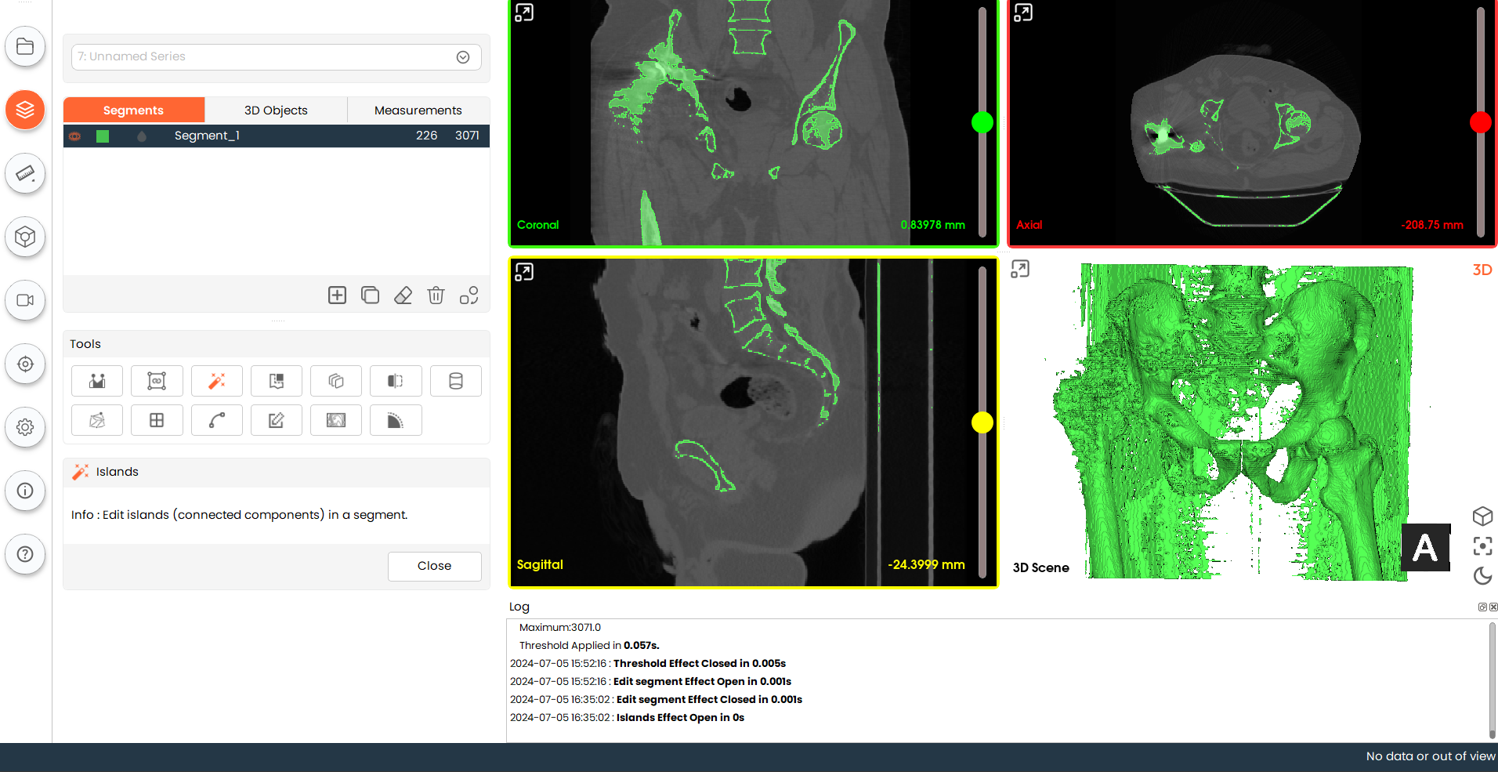
Task: Expand the Sagittal view to fullscreen
Action: pos(524,272)
